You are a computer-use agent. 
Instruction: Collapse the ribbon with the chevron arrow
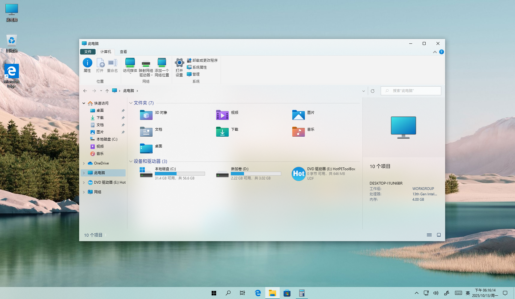(x=435, y=52)
